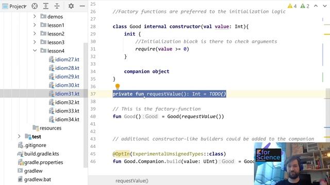Open gradle.properties file
Viewport: 330px width, 185px height.
click(x=43, y=162)
